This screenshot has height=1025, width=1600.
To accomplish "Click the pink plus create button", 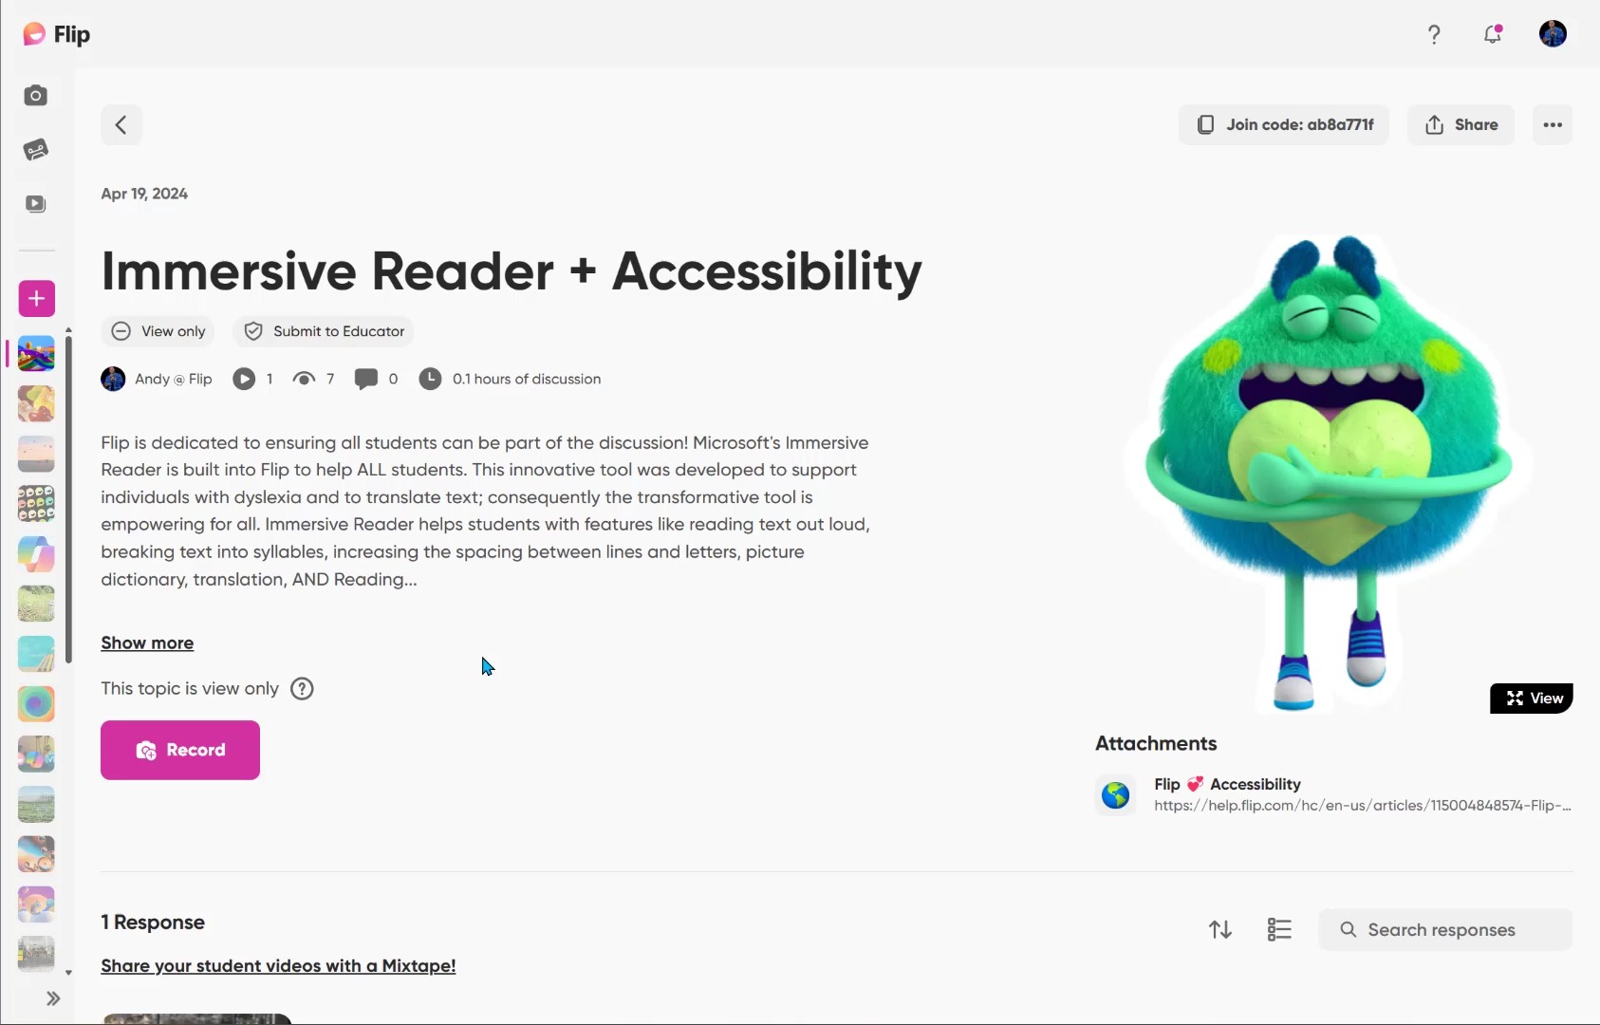I will pyautogui.click(x=37, y=299).
